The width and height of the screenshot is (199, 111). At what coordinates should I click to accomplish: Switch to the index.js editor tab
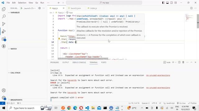click(94, 8)
